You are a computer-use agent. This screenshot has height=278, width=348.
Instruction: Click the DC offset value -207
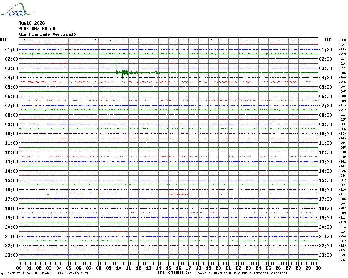[x=342, y=208]
